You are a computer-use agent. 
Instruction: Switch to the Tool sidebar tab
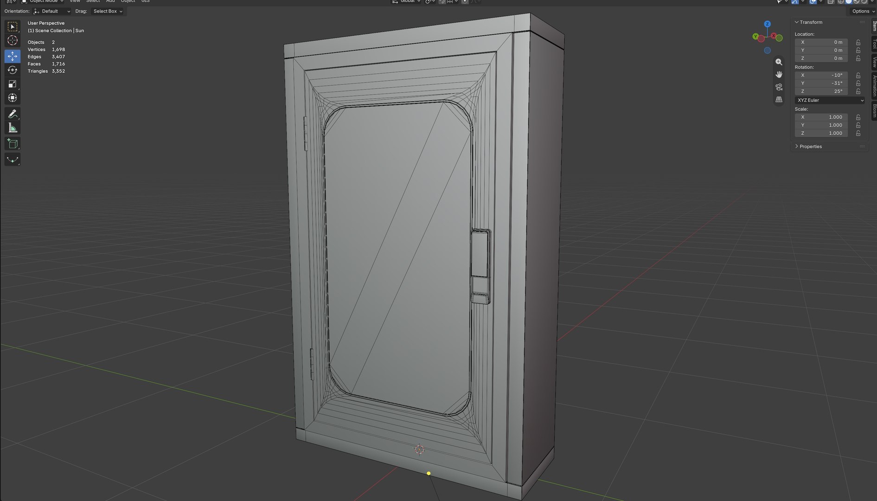click(x=874, y=44)
